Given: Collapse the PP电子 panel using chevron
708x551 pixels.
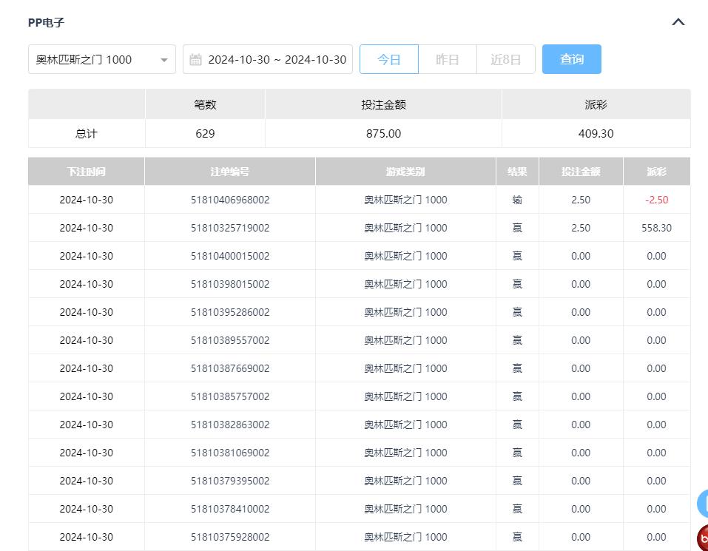Looking at the screenshot, I should (678, 22).
